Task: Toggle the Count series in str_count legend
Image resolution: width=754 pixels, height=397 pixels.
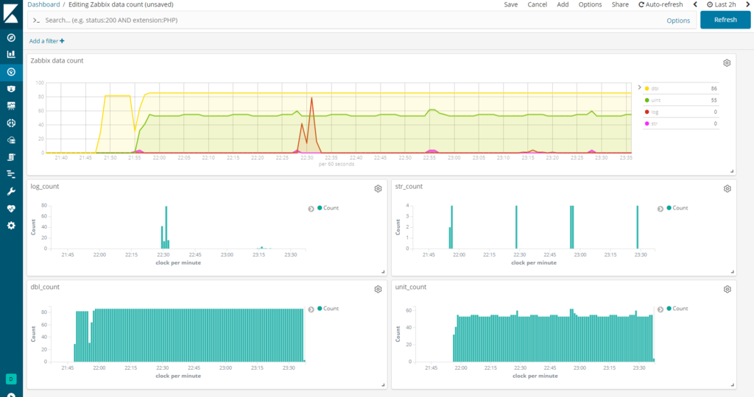Action: pos(677,208)
